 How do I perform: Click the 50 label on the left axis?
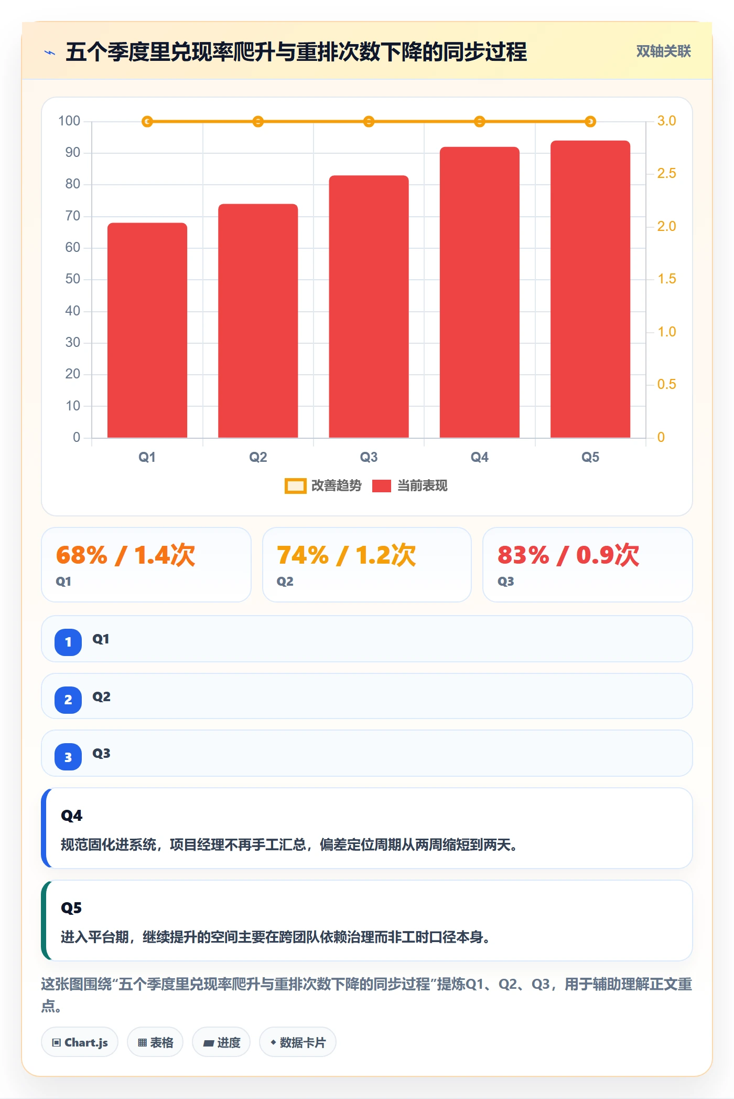[73, 279]
